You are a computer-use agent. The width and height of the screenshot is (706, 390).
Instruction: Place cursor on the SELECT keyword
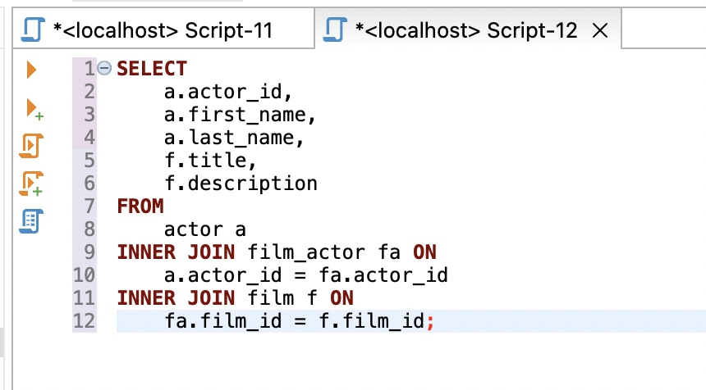click(152, 69)
